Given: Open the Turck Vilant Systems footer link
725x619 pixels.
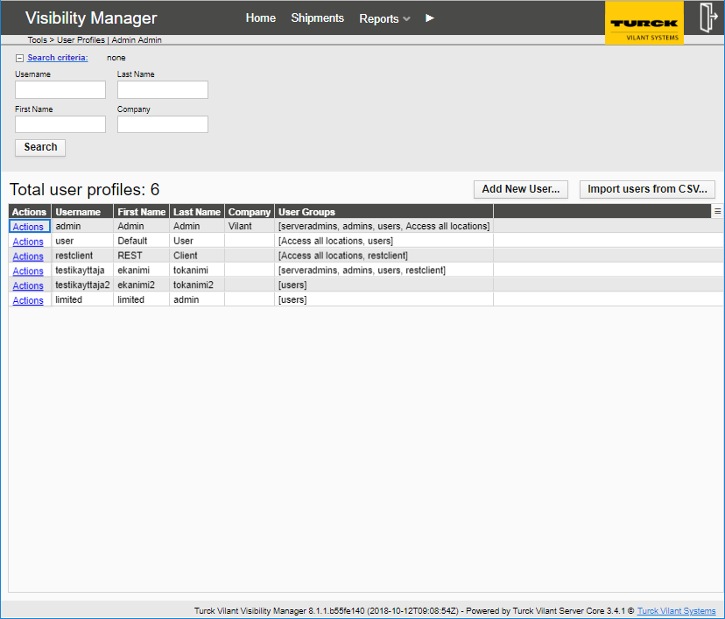Looking at the screenshot, I should (676, 611).
